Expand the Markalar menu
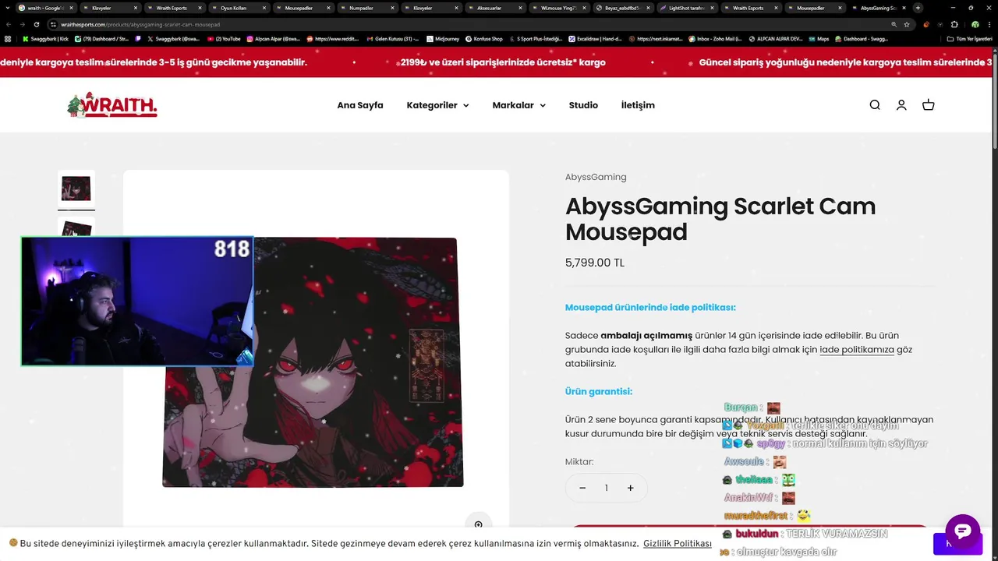998x561 pixels. tap(518, 105)
